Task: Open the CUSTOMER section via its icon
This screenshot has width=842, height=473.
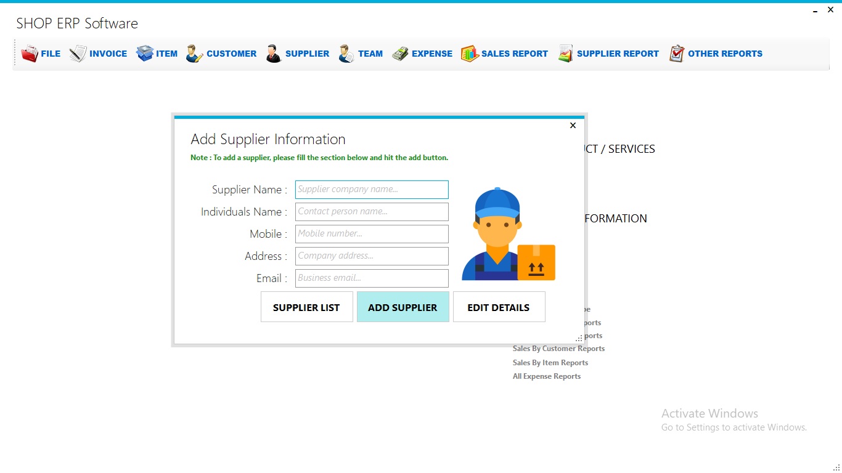Action: [x=194, y=54]
